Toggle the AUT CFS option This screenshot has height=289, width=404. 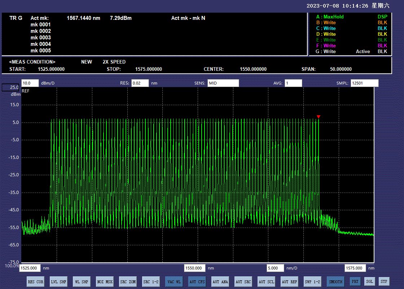(x=197, y=282)
